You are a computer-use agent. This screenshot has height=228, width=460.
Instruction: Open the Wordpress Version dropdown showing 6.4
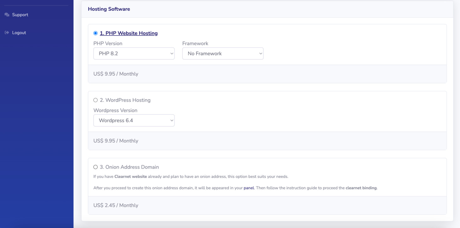click(x=134, y=120)
